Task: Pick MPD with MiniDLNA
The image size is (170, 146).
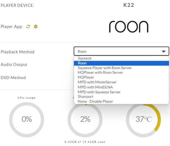Action: [x=121, y=87]
